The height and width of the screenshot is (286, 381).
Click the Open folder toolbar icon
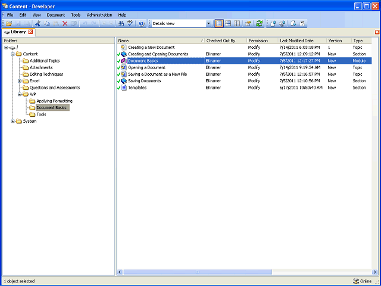pyautogui.click(x=9, y=24)
